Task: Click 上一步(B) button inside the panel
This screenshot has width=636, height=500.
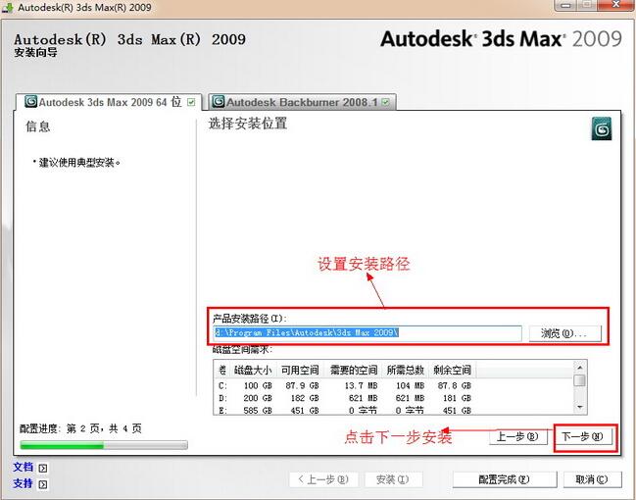Action: (518, 437)
